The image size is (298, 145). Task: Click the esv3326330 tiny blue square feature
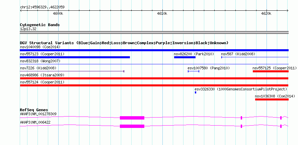[x=195, y=92]
